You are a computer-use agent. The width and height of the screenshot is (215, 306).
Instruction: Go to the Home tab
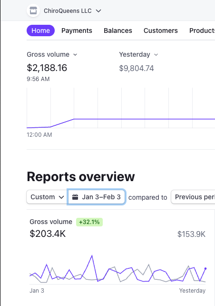(40, 31)
